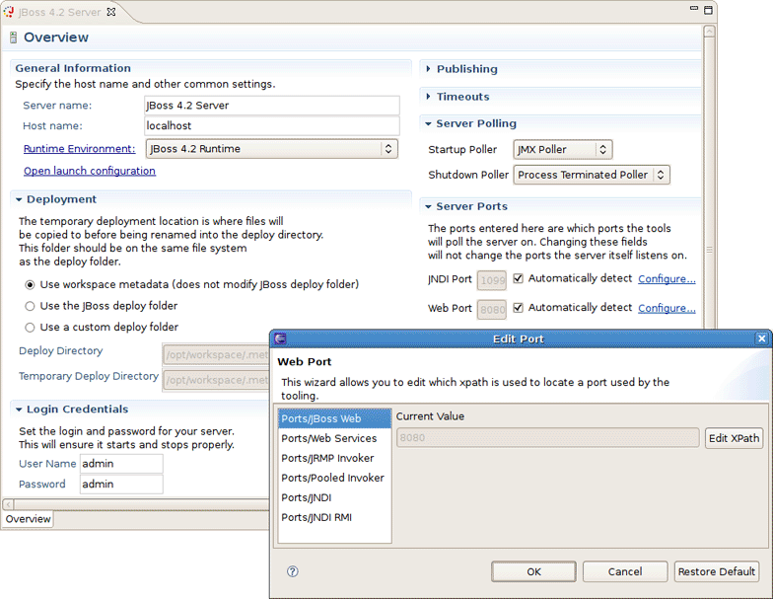Switch to the Overview bottom tab
This screenshot has height=599, width=773.
pyautogui.click(x=28, y=519)
